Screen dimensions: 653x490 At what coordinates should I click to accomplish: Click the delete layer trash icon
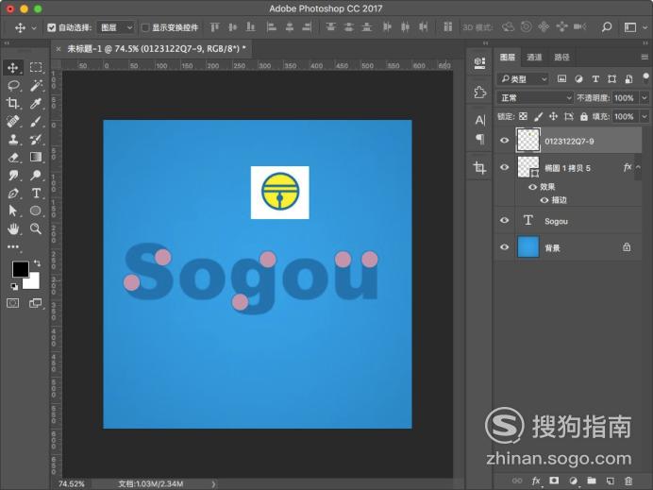[628, 481]
